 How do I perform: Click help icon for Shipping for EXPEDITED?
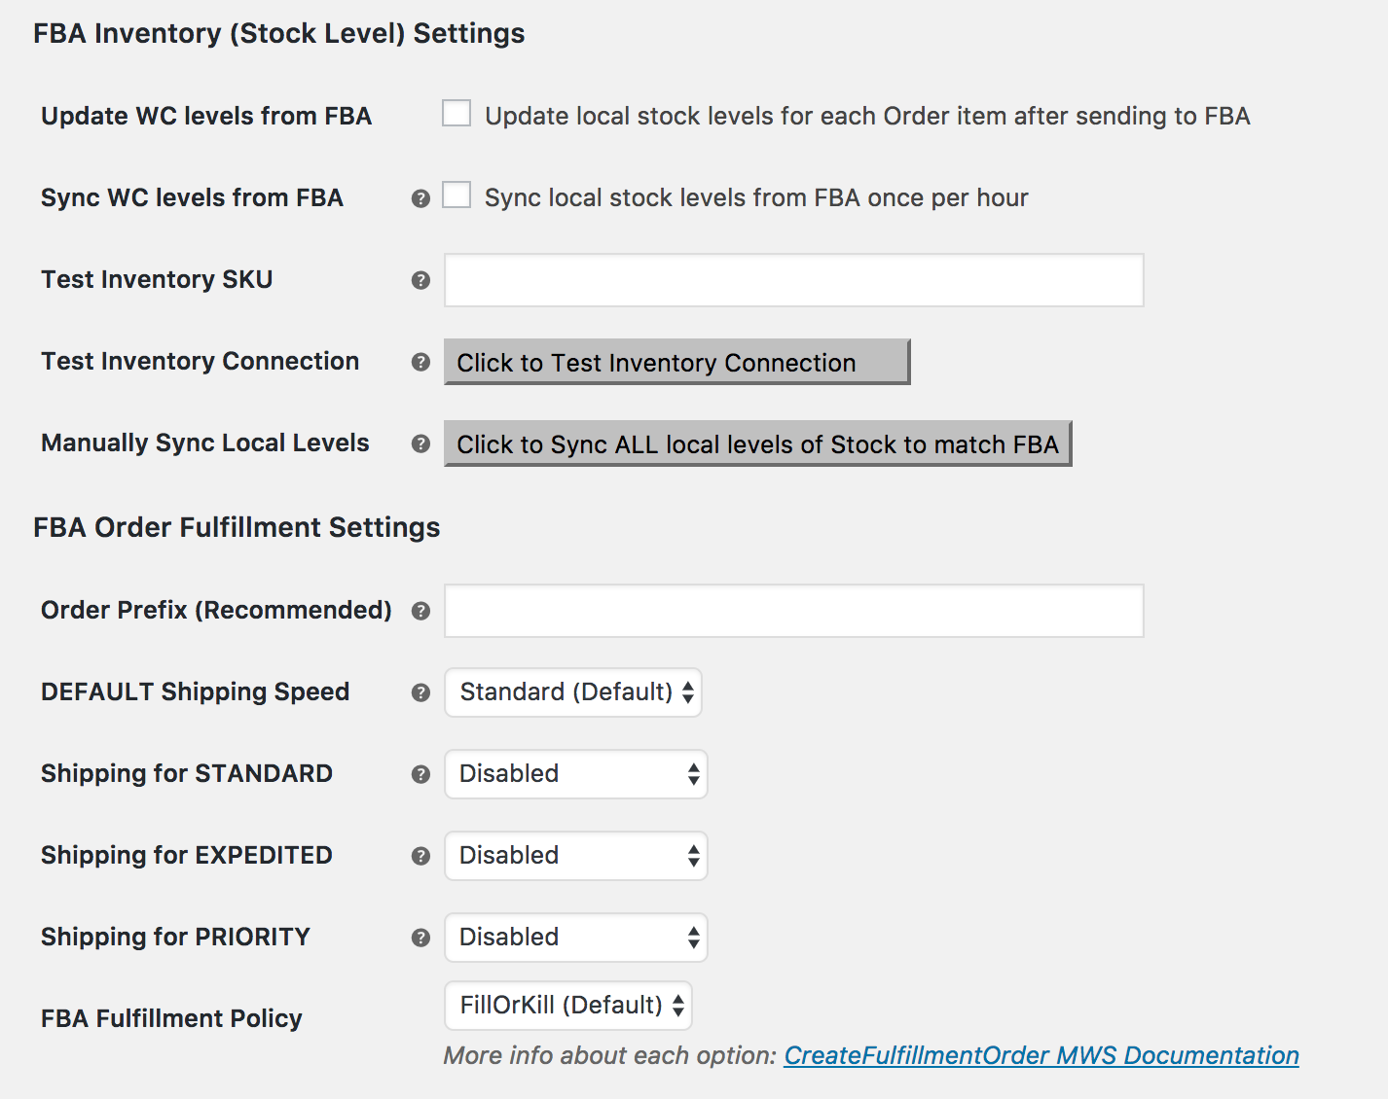pos(420,856)
